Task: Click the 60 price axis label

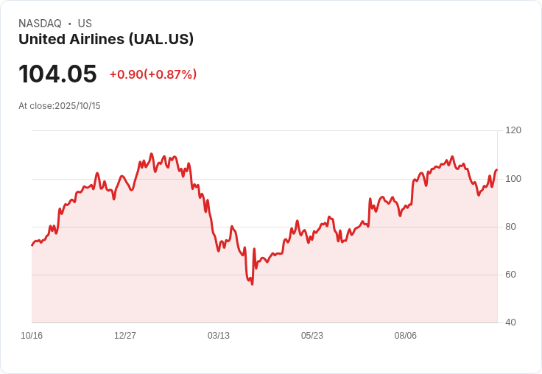Action: (x=510, y=275)
